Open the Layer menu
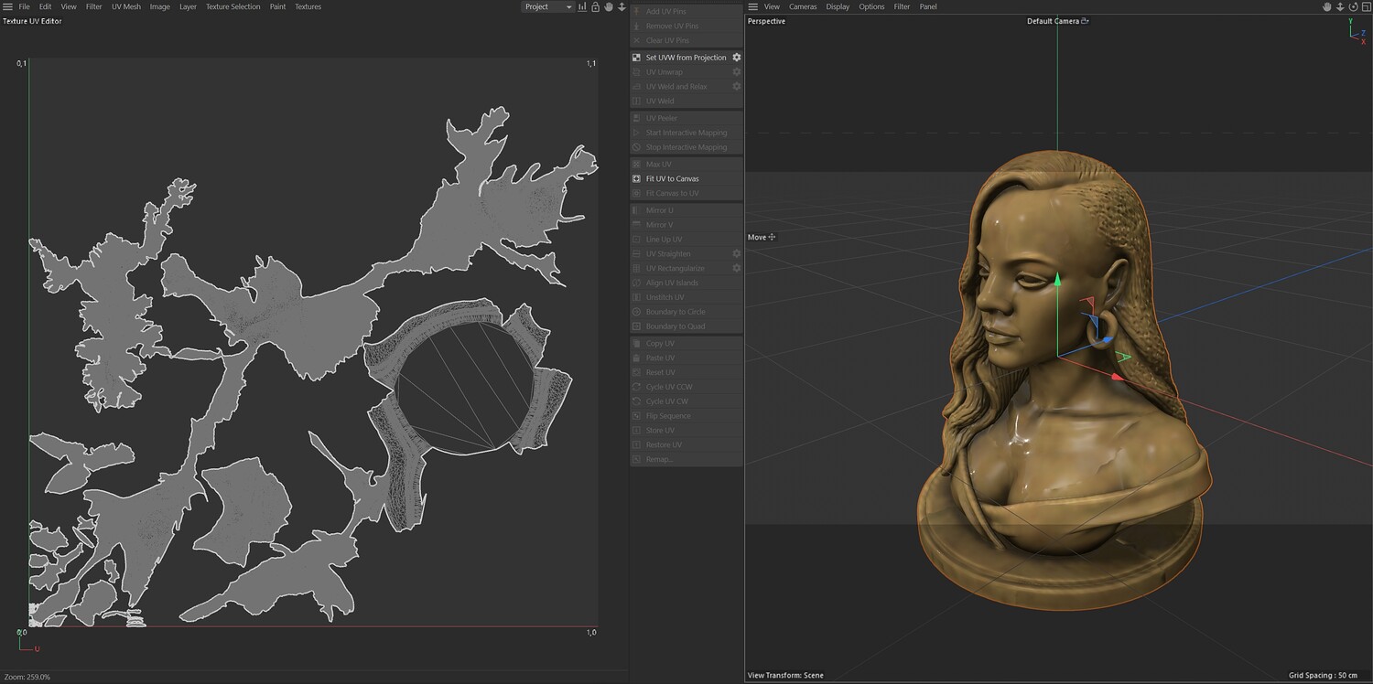 [x=188, y=6]
